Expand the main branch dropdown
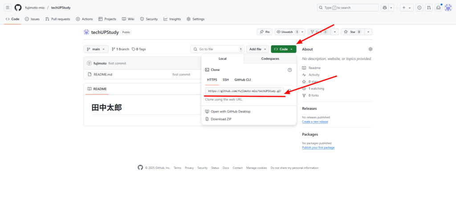Image resolution: width=456 pixels, height=216 pixels. click(96, 49)
